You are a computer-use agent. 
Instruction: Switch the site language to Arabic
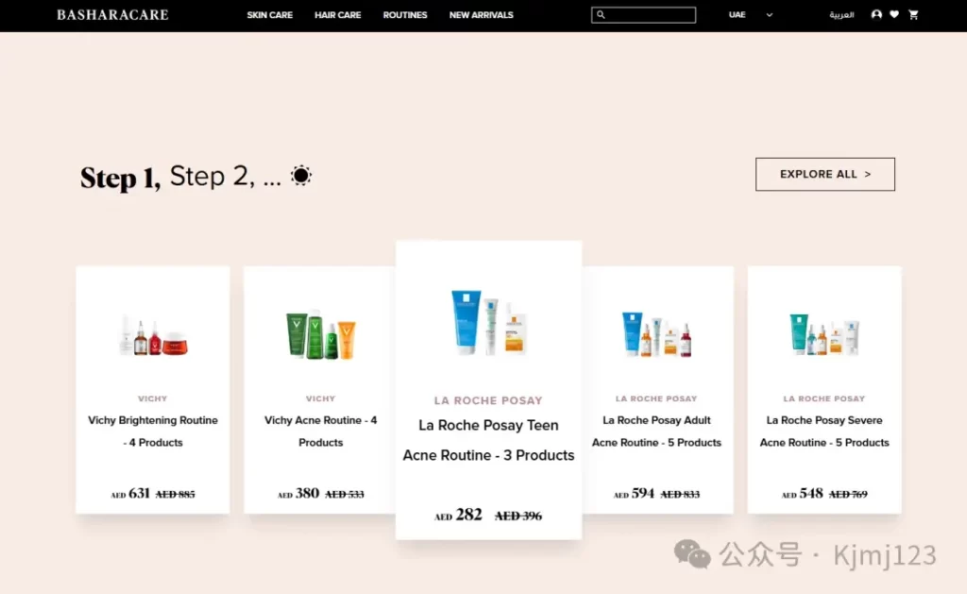coord(841,15)
